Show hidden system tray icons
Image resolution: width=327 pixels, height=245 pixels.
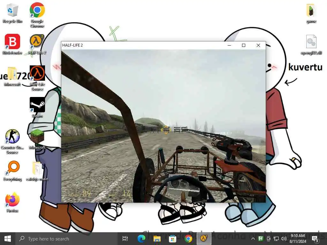coord(253,239)
